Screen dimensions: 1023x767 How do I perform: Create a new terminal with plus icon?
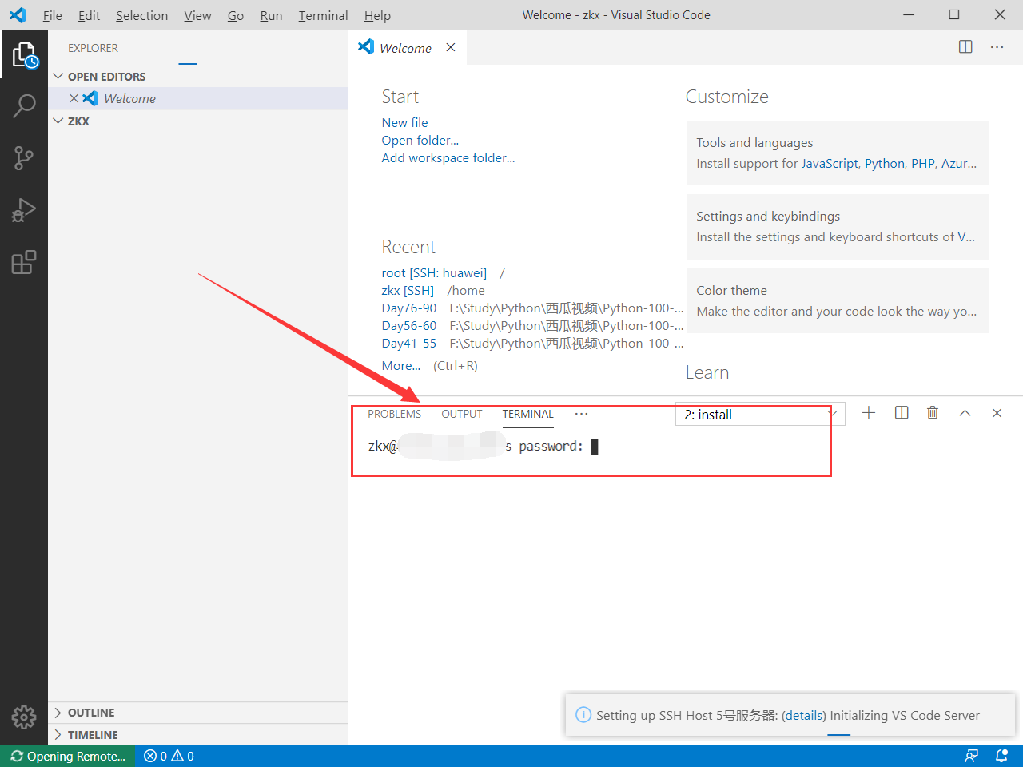(x=869, y=413)
